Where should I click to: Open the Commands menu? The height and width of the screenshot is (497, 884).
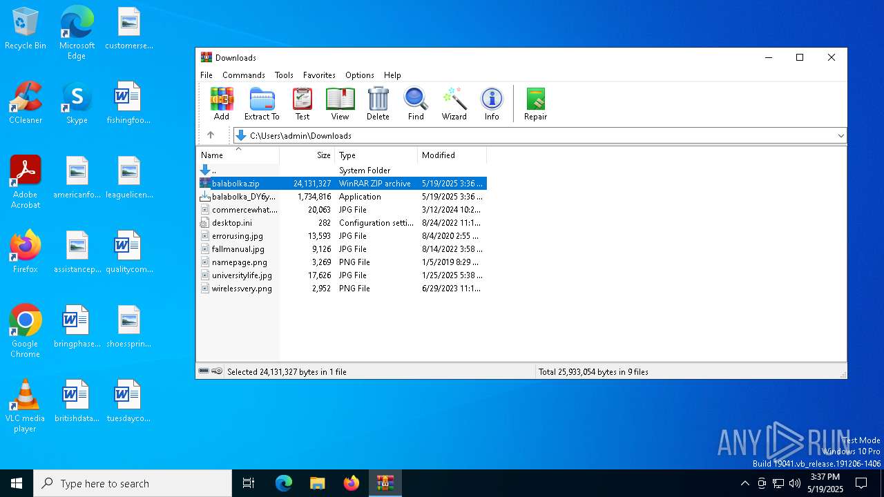pos(244,75)
